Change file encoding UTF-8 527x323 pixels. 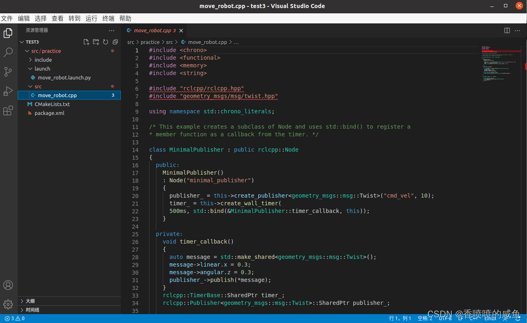click(x=445, y=319)
